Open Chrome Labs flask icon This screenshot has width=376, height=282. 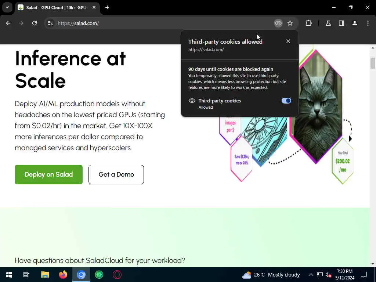click(328, 23)
